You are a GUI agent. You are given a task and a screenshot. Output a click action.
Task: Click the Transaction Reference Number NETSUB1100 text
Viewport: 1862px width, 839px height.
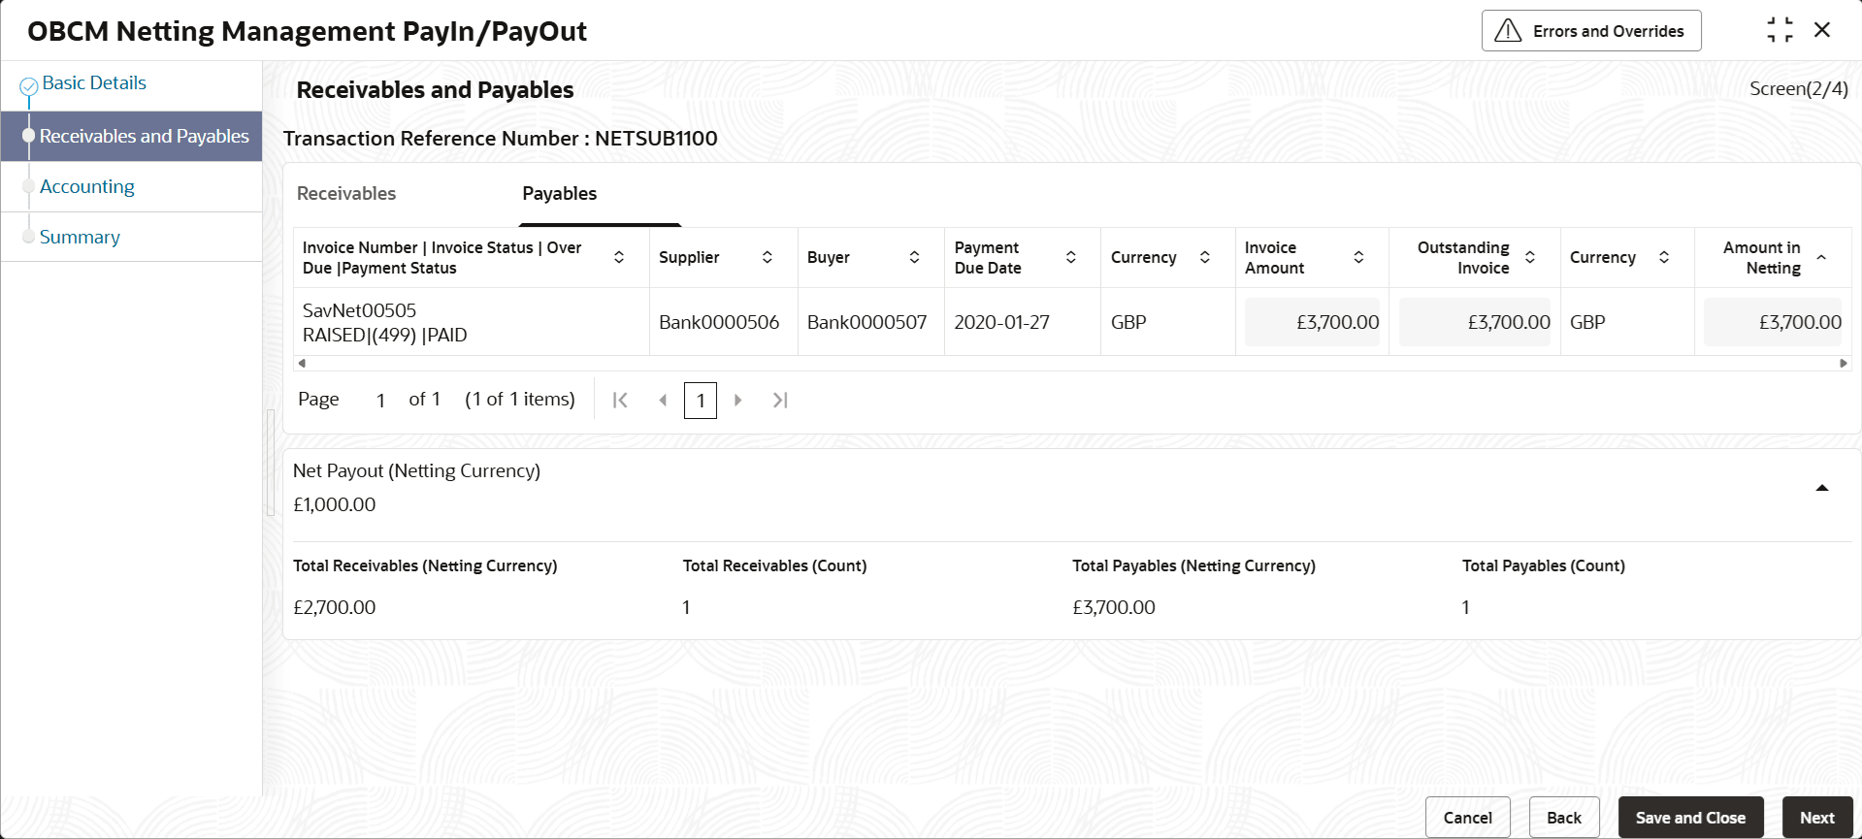(x=501, y=138)
